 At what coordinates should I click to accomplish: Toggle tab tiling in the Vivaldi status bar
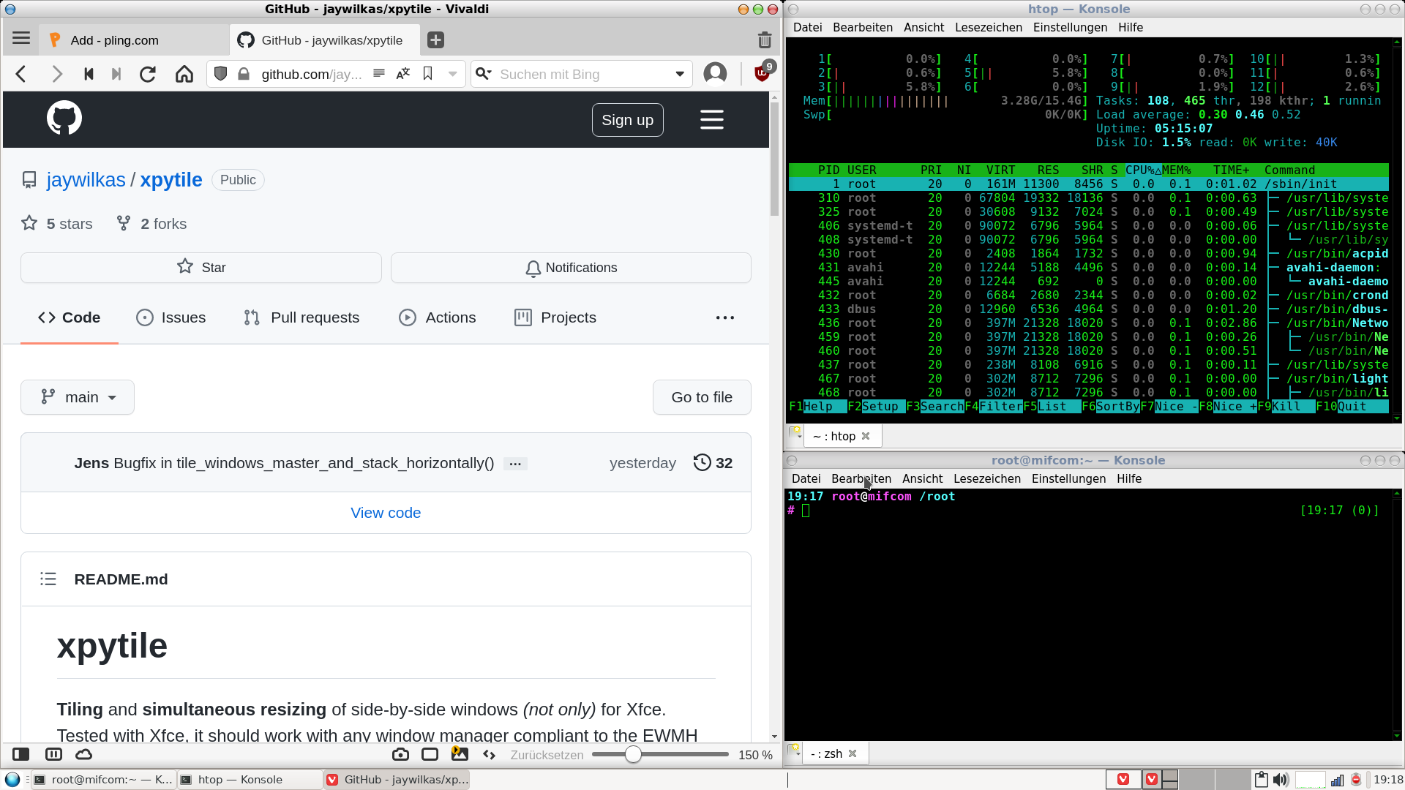(x=53, y=754)
